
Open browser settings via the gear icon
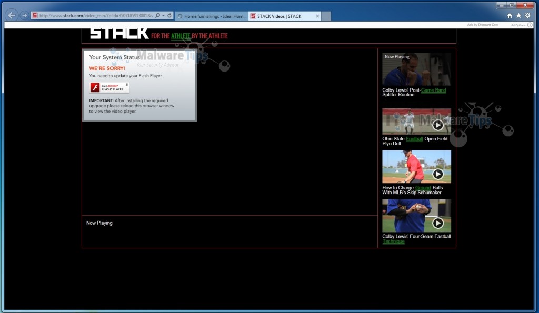coord(528,16)
